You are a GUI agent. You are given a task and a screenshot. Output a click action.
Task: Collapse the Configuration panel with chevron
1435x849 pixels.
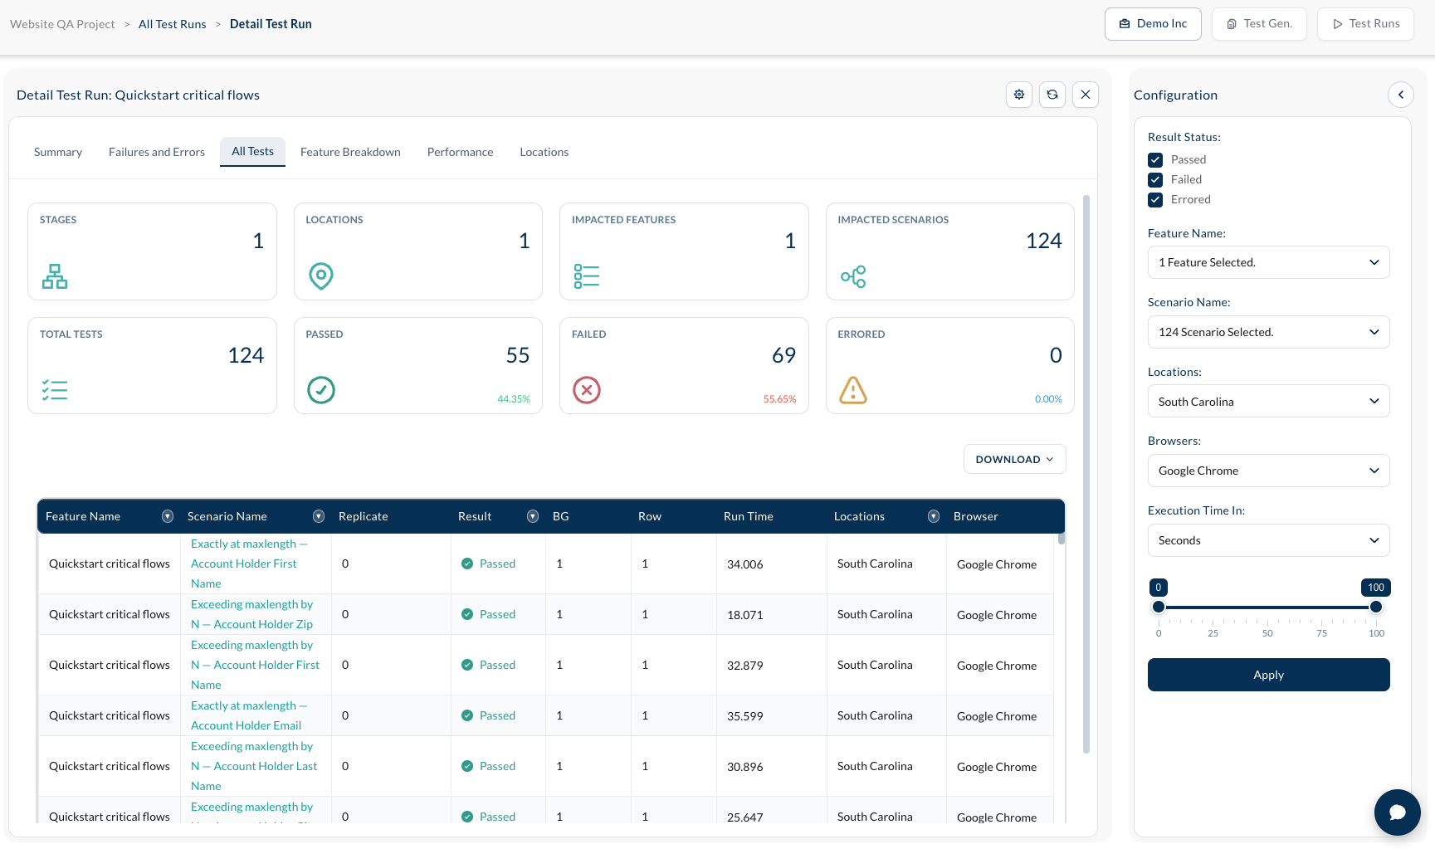coord(1401,95)
